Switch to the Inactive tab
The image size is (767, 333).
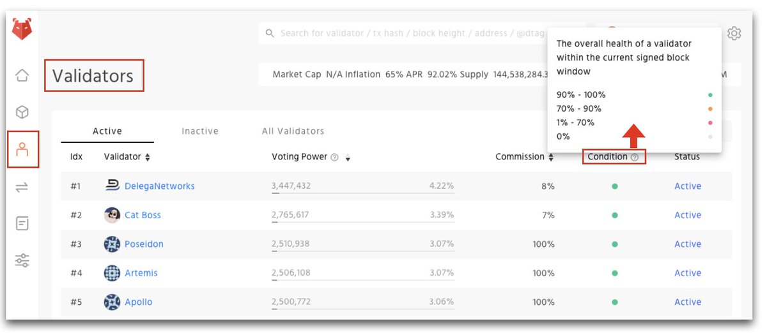click(200, 131)
